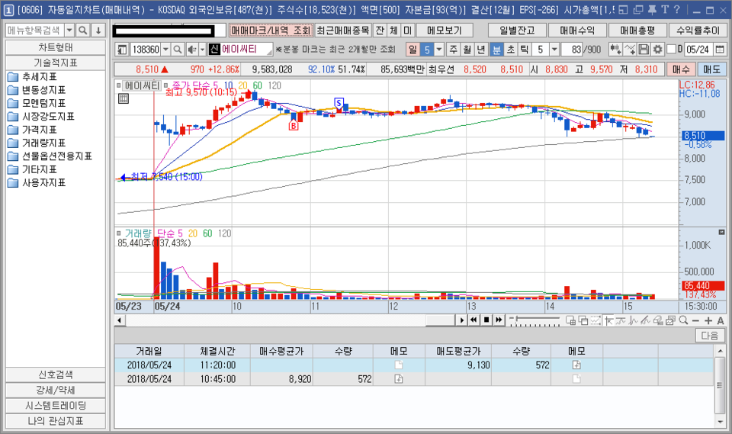The width and height of the screenshot is (732, 434).
Task: Click the chart replay speed slider
Action: pyautogui.click(x=535, y=320)
